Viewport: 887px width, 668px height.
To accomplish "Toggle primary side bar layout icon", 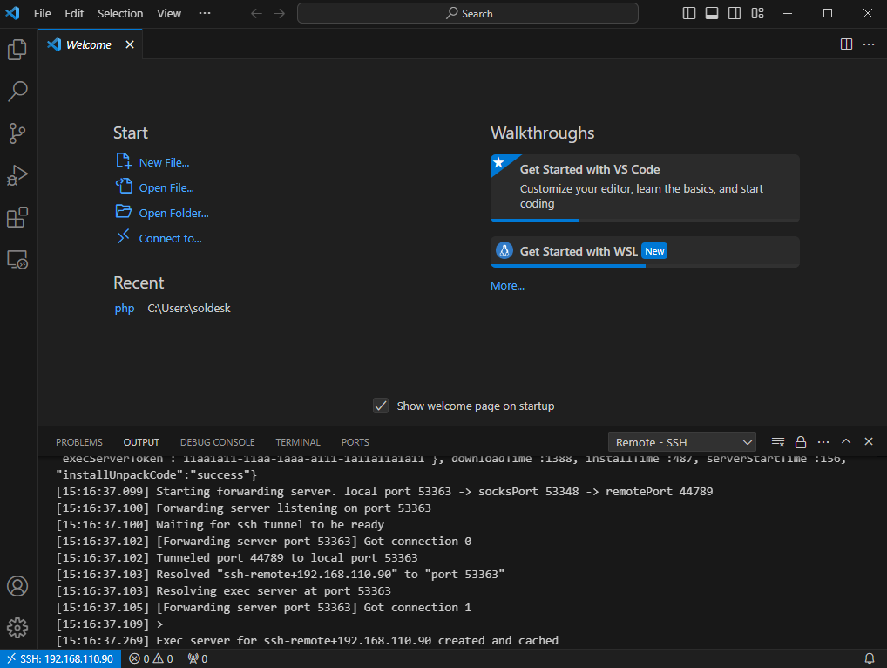I will [x=689, y=13].
